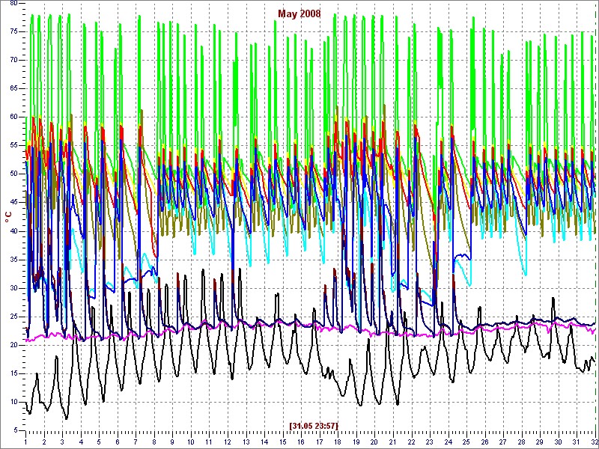This screenshot has width=599, height=449.
Task: Click the 50 temperature axis label
Action: (x=15, y=174)
